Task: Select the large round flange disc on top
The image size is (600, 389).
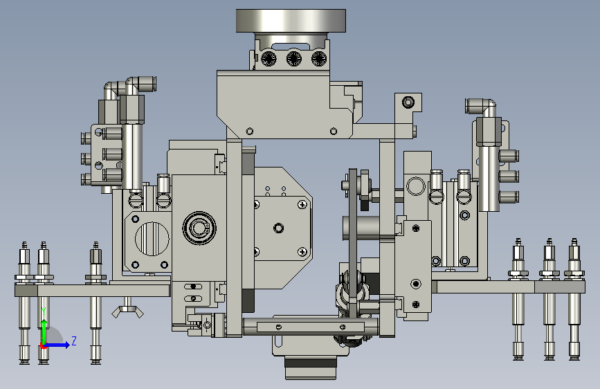Action: pos(291,21)
